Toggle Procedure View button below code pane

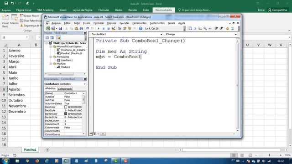(x=91, y=133)
